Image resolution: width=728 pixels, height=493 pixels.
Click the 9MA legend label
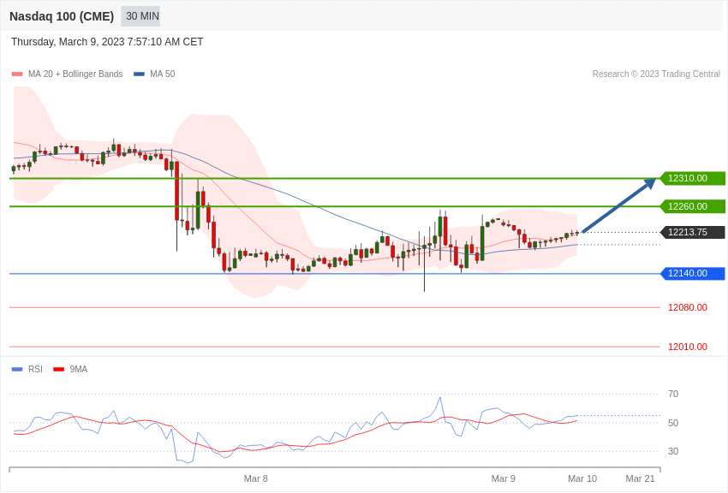coord(79,370)
